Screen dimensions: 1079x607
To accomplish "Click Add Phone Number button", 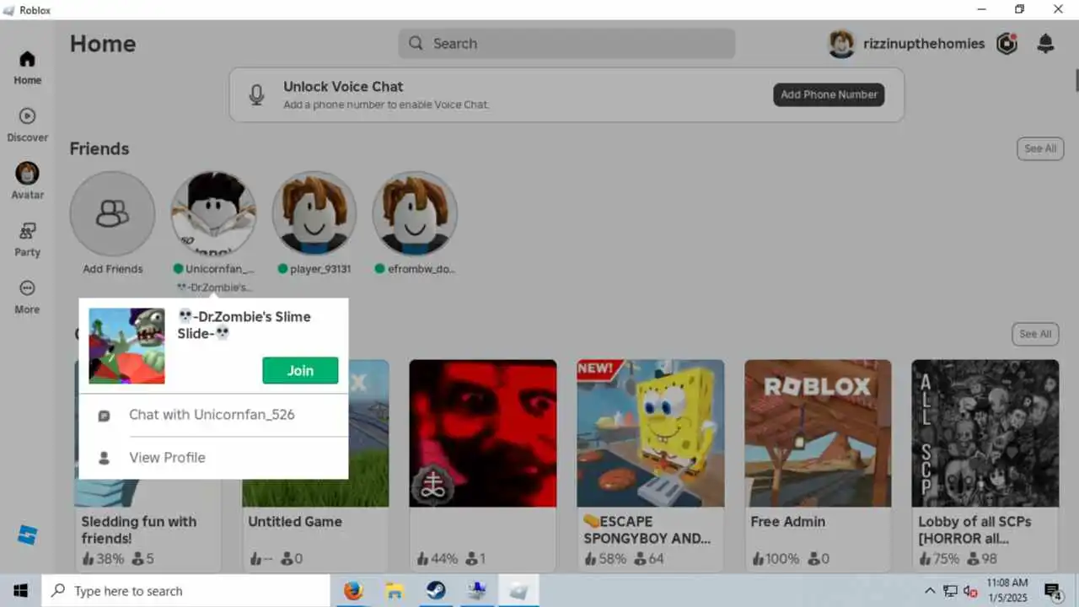I will coord(829,94).
